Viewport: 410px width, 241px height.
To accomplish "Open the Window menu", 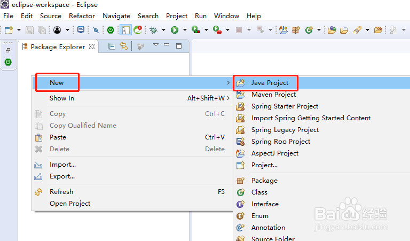I will click(x=226, y=16).
